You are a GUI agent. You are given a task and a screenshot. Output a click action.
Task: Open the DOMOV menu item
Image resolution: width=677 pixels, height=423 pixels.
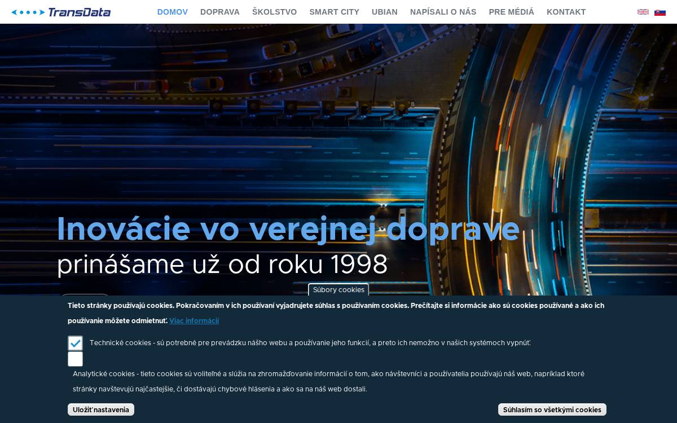[173, 12]
